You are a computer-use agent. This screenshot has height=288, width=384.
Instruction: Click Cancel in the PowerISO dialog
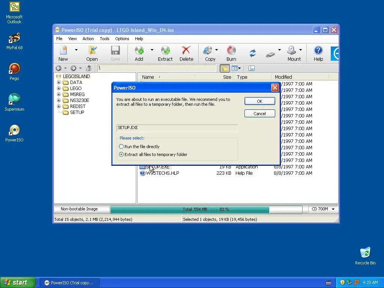[x=259, y=113]
